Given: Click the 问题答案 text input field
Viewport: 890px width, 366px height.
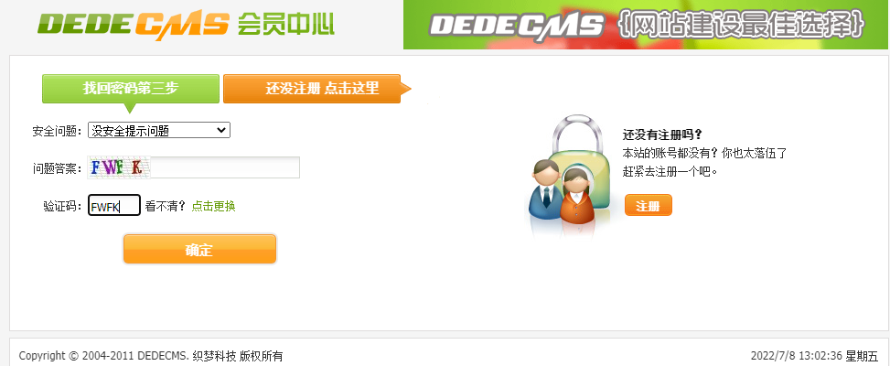Looking at the screenshot, I should click(x=194, y=167).
